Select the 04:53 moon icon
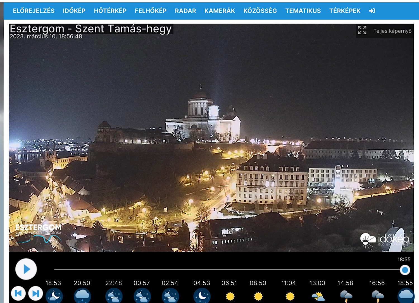This screenshot has width=419, height=303. pos(202,296)
